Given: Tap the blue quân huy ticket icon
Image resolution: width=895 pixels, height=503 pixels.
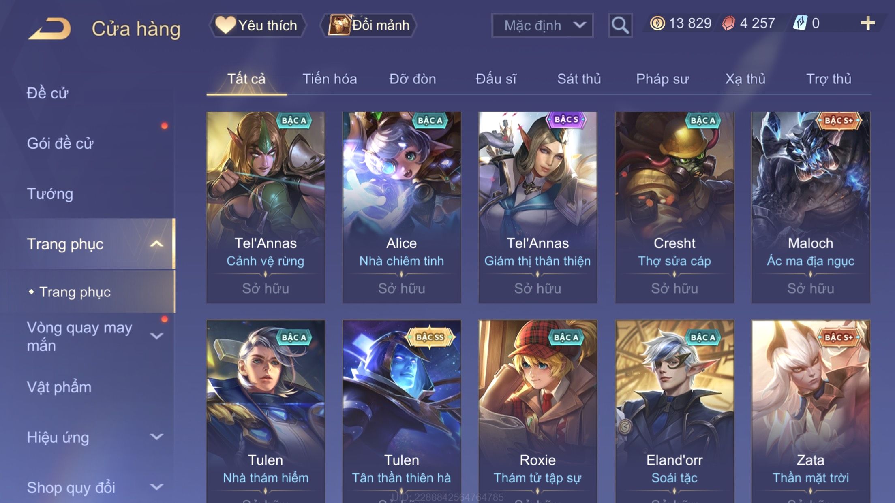Looking at the screenshot, I should coord(800,23).
